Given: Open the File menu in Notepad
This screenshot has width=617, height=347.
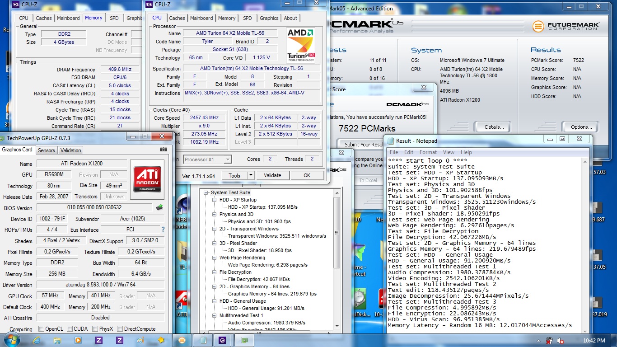Looking at the screenshot, I should [x=394, y=152].
